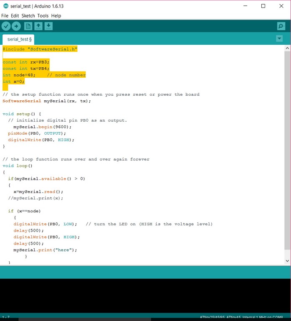This screenshot has height=321, width=291.
Task: Open the Serial Monitor magnifier icon
Action: [x=281, y=26]
